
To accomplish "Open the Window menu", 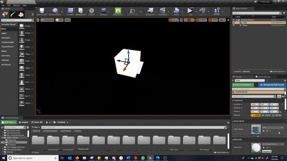I will (x=17, y=5).
